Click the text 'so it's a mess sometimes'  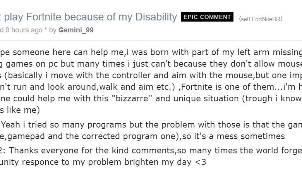pos(233,136)
